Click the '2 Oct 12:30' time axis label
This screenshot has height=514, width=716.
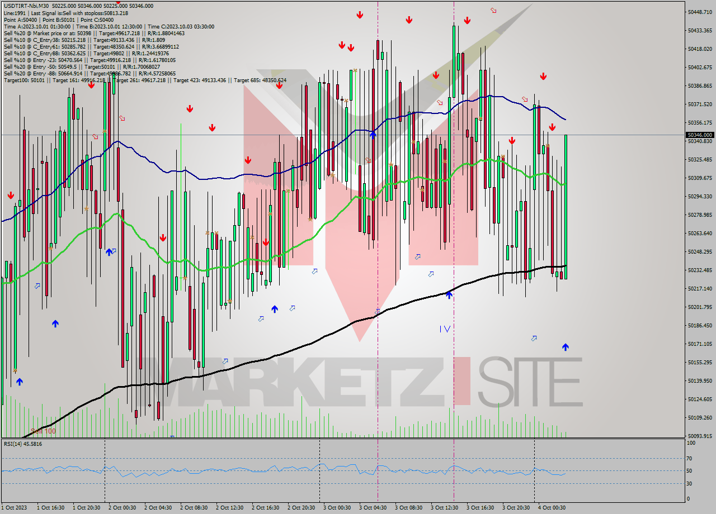click(229, 508)
